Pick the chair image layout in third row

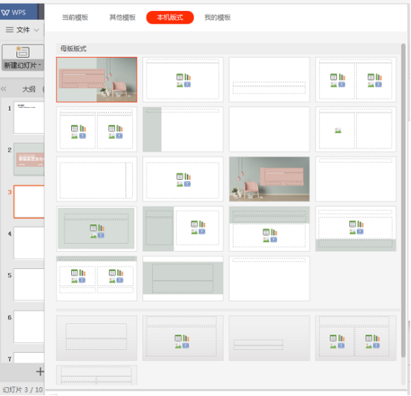point(269,179)
